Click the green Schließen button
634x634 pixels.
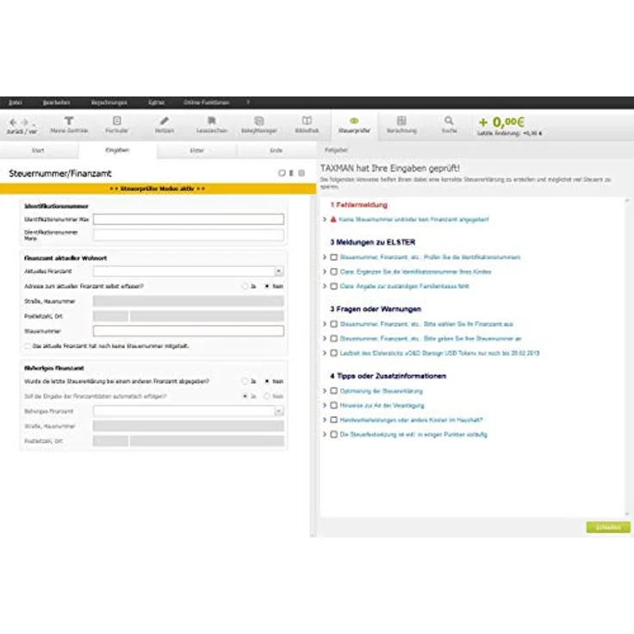608,526
